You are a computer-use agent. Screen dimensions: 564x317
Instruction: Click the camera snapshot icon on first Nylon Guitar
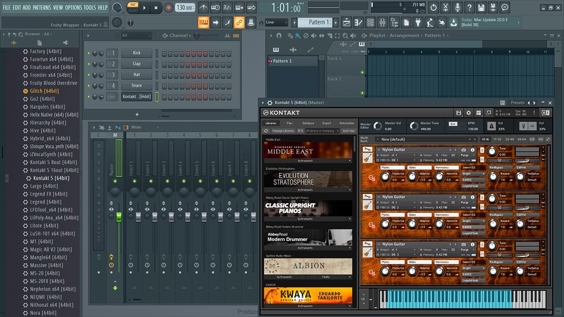[464, 150]
